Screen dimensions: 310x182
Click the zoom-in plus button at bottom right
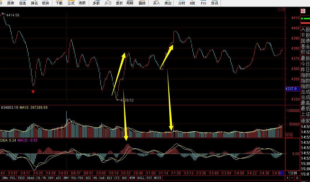pos(288,178)
